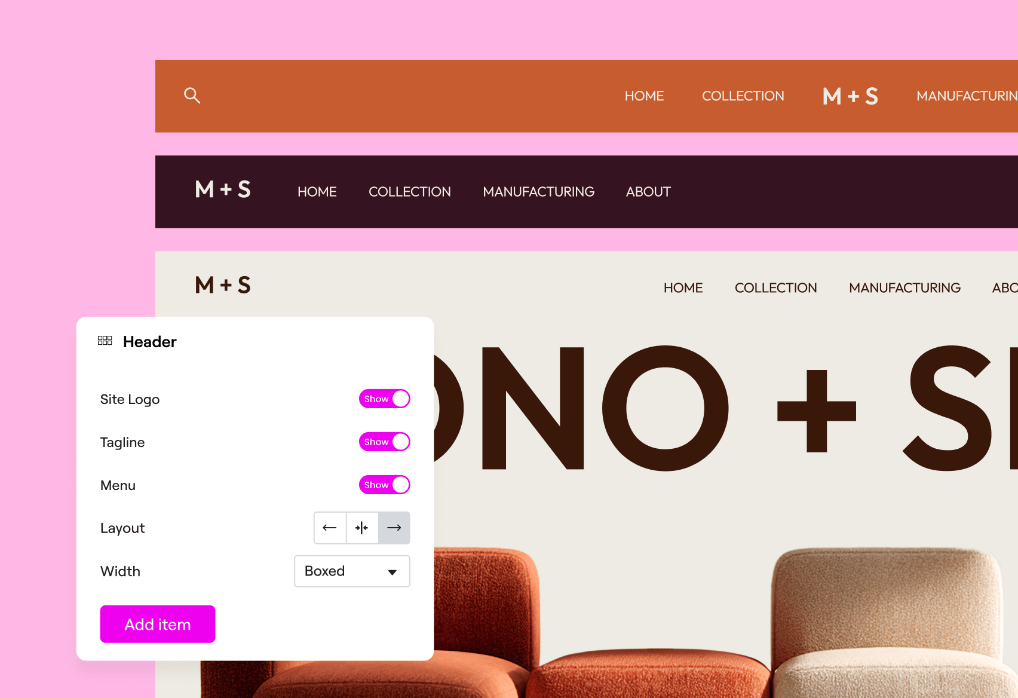Select MANUFACTURING in the dark header menu
The width and height of the screenshot is (1018, 698).
coord(539,192)
